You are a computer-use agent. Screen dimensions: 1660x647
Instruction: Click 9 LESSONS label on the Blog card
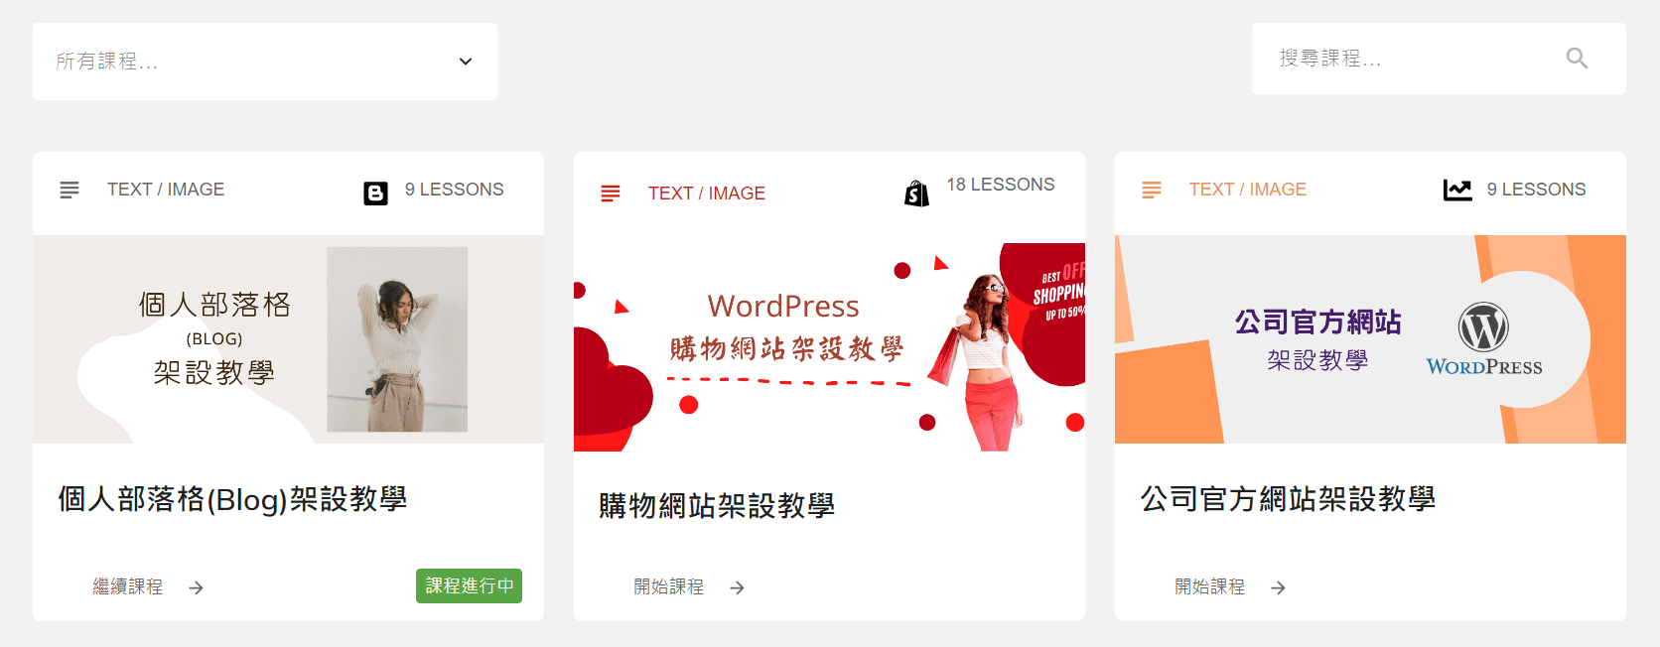pyautogui.click(x=455, y=190)
